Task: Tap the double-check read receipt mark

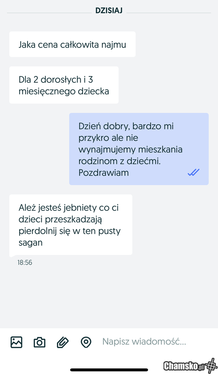Action: (194, 172)
